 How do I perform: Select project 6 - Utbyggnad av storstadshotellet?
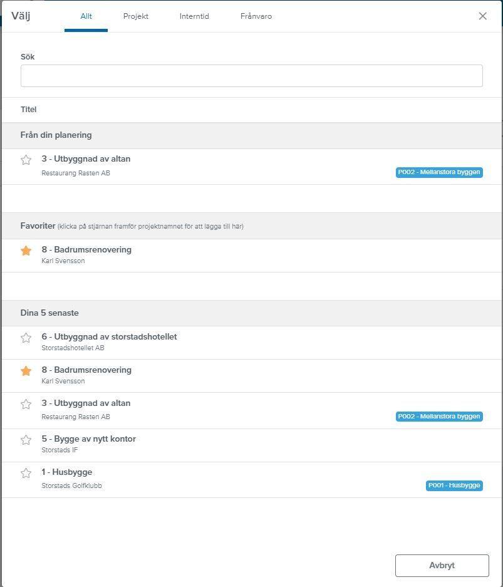(252, 343)
